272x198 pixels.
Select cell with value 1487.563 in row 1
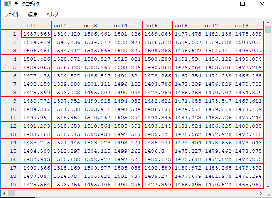point(36,34)
